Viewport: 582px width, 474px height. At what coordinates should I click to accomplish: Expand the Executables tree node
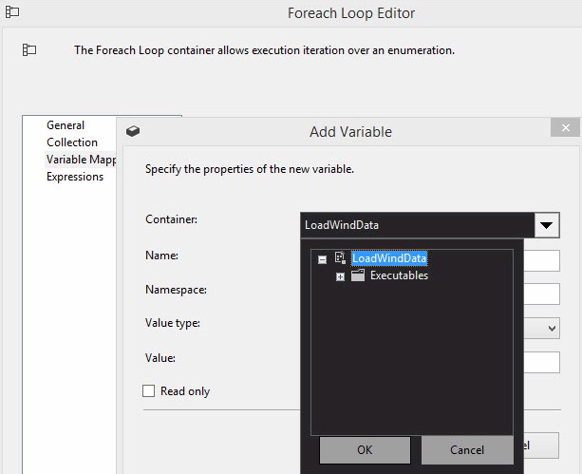(x=341, y=276)
